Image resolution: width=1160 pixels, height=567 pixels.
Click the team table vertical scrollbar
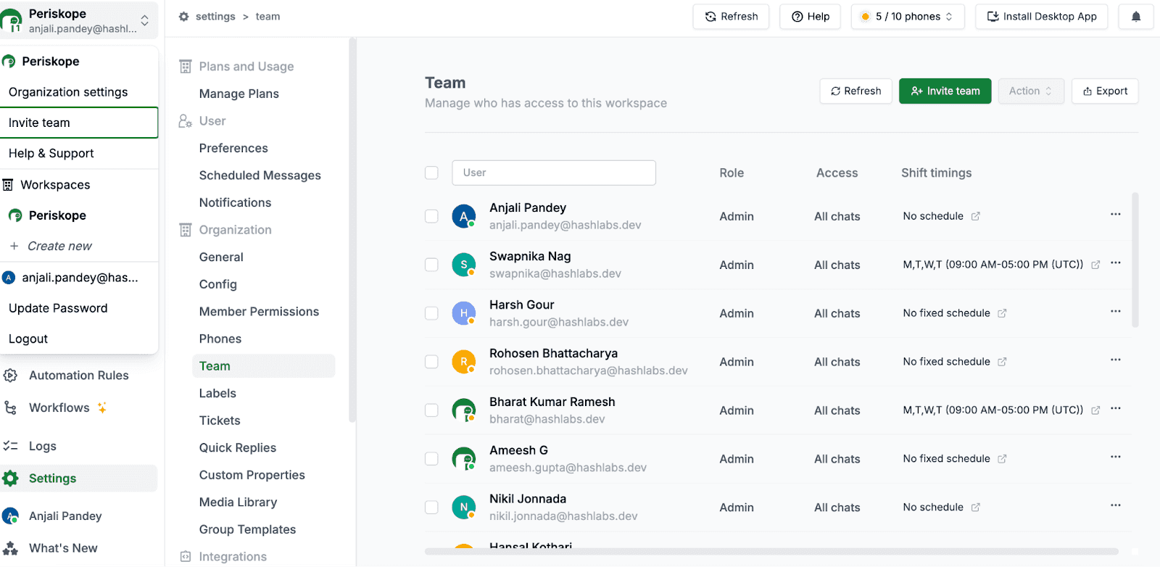(x=1135, y=260)
